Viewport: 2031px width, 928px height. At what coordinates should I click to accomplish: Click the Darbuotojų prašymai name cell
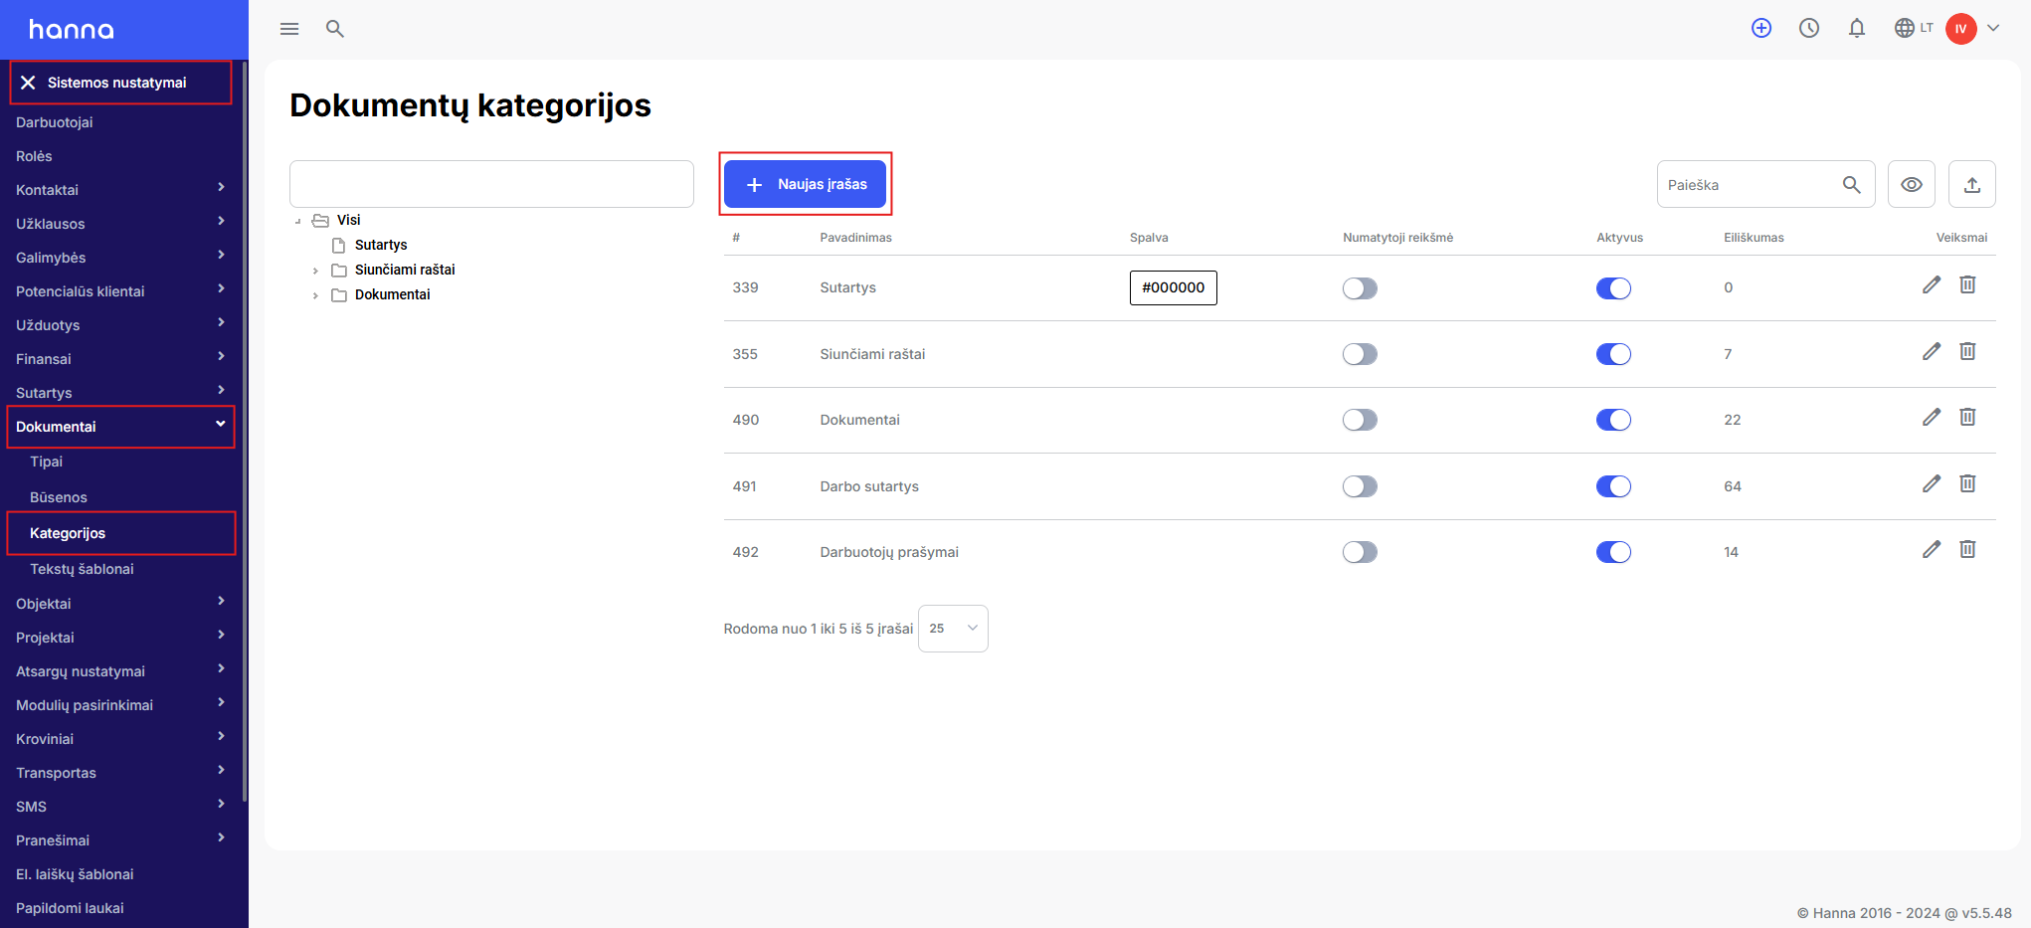tap(889, 552)
